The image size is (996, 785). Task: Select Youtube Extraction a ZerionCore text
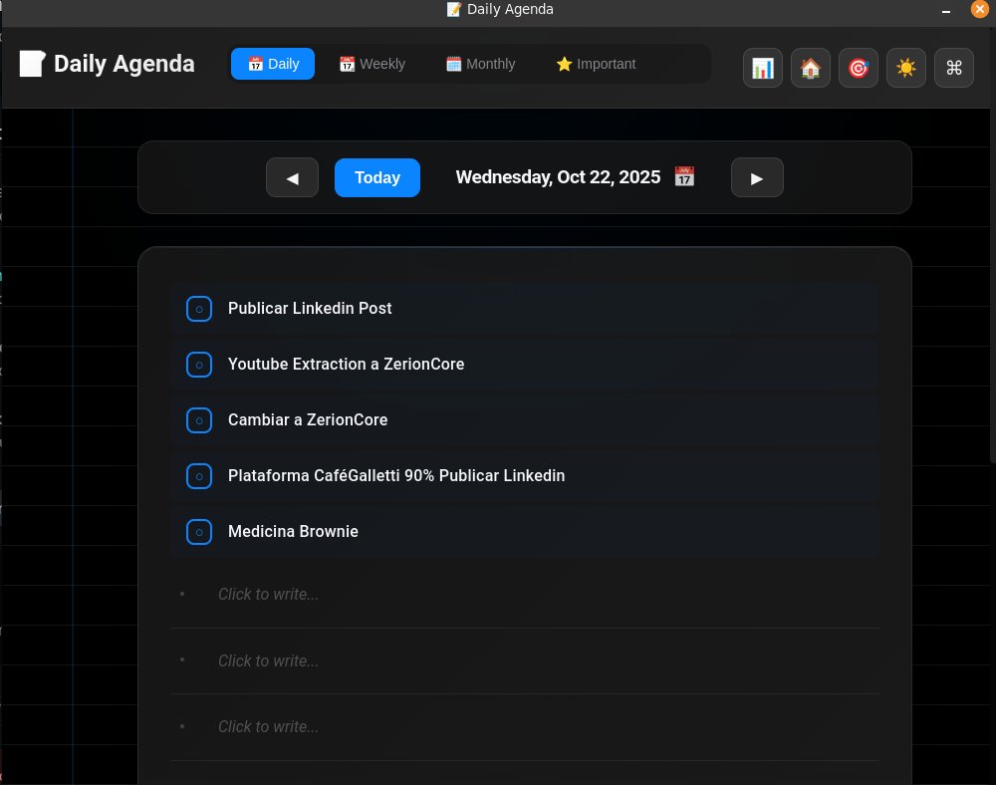click(x=347, y=364)
